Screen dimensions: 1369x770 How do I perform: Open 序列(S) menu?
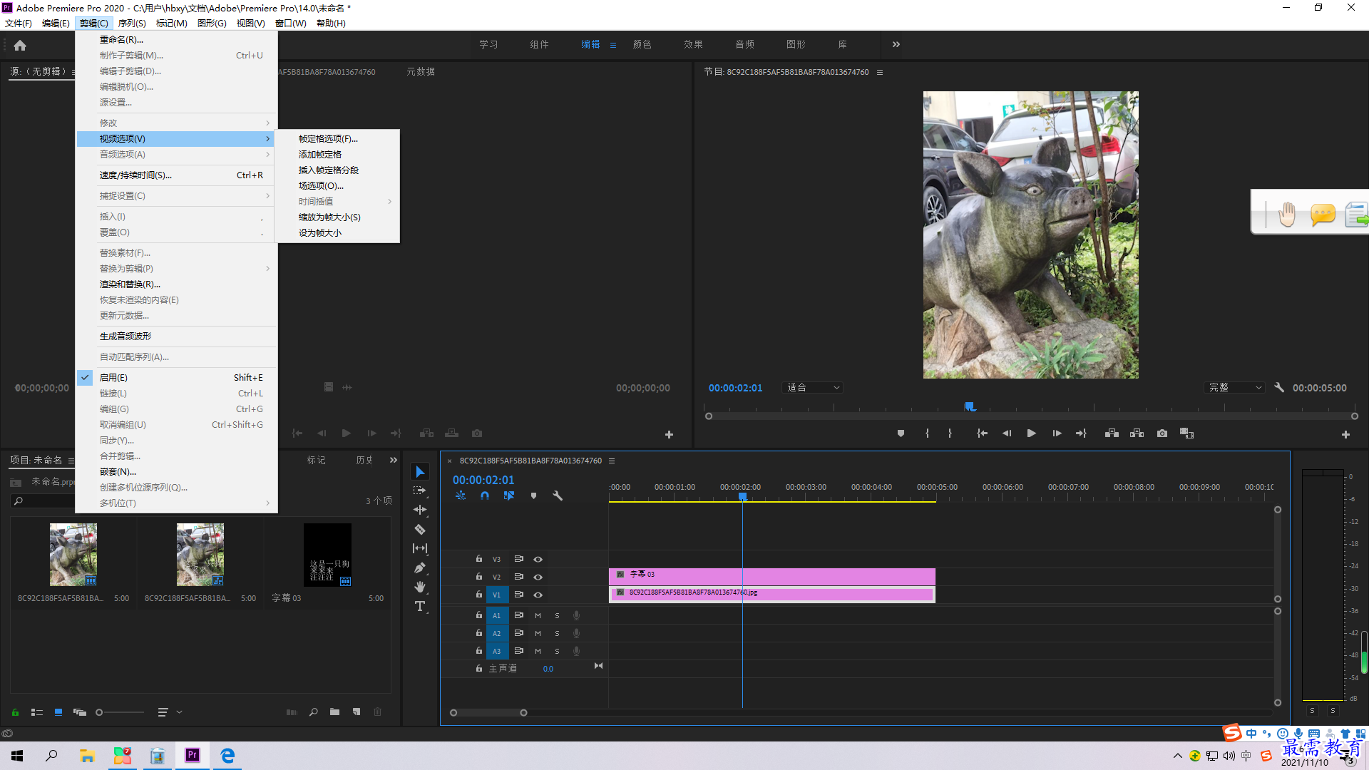click(132, 24)
